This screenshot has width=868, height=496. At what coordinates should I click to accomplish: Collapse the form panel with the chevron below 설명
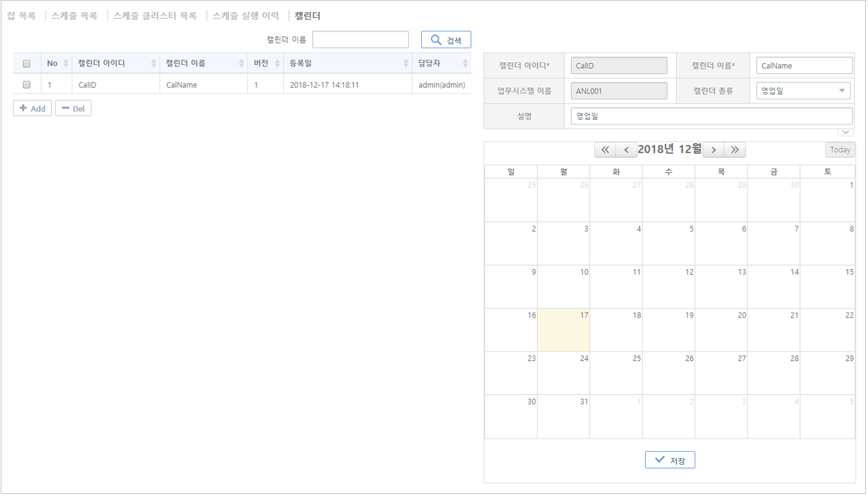846,131
